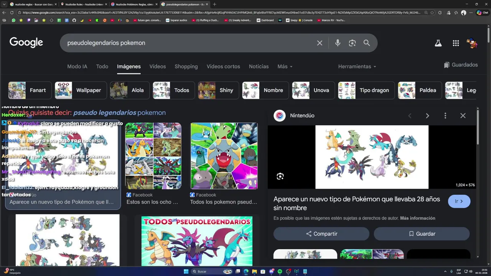
Task: Click the Guardar save button
Action: pos(422,234)
